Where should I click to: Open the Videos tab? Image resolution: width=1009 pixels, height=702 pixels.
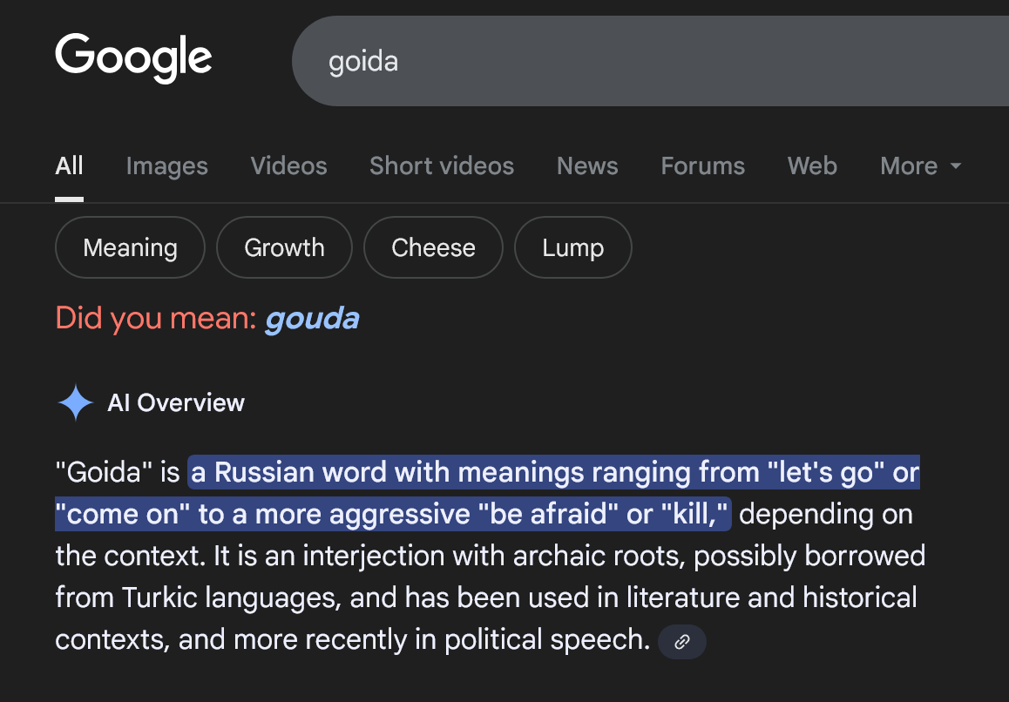pyautogui.click(x=288, y=166)
